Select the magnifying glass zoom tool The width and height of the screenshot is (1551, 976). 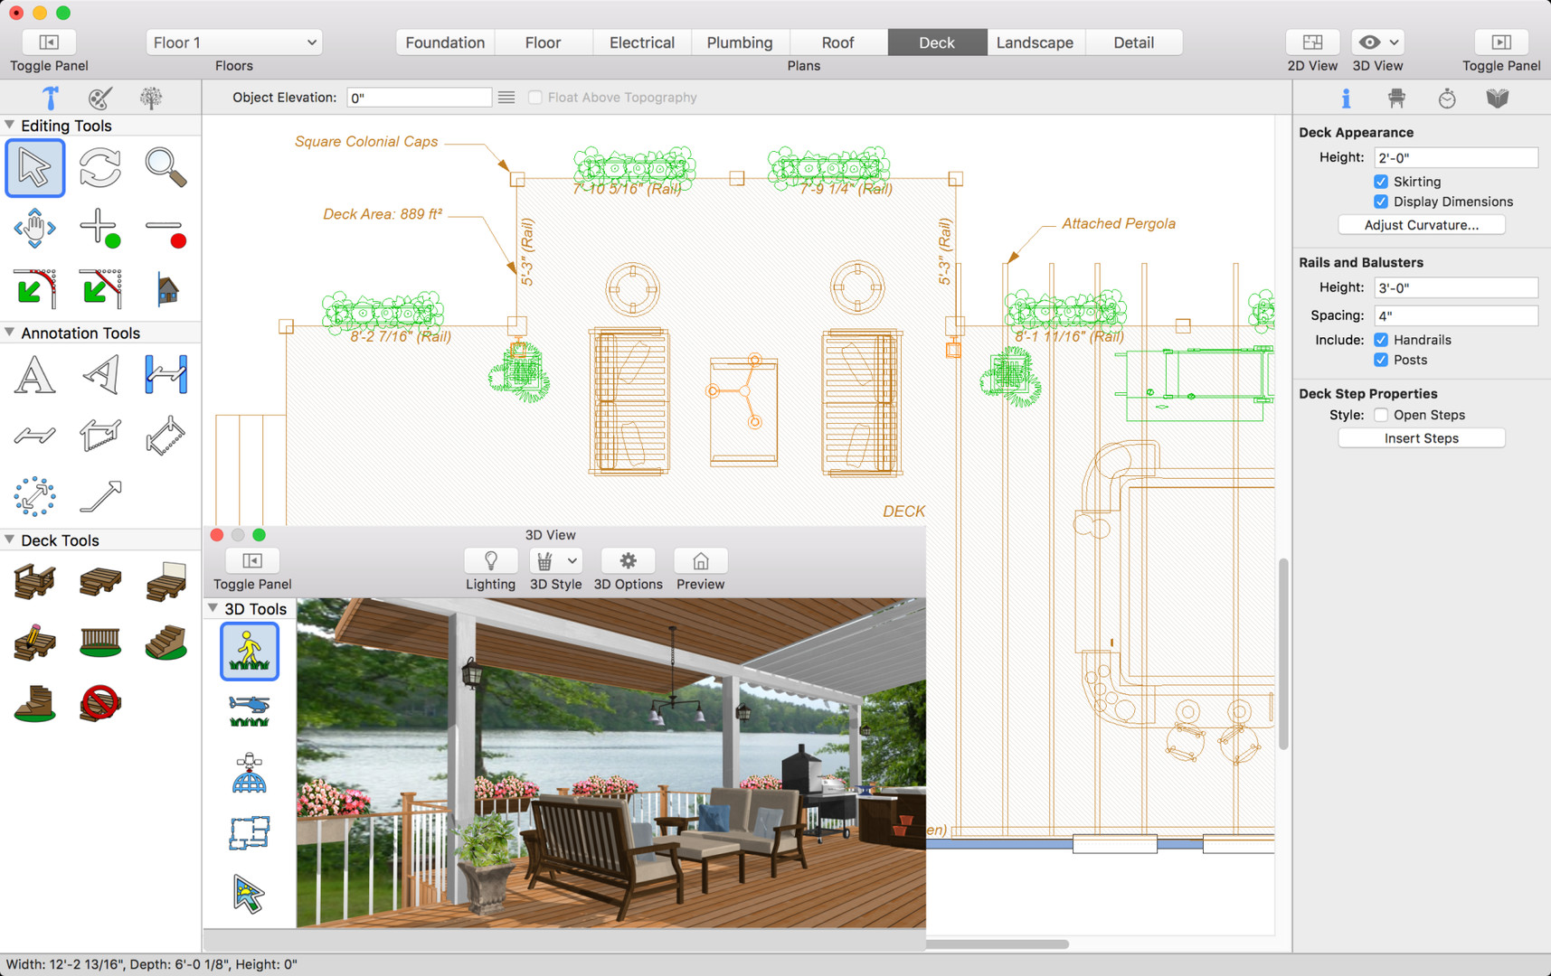tap(166, 168)
